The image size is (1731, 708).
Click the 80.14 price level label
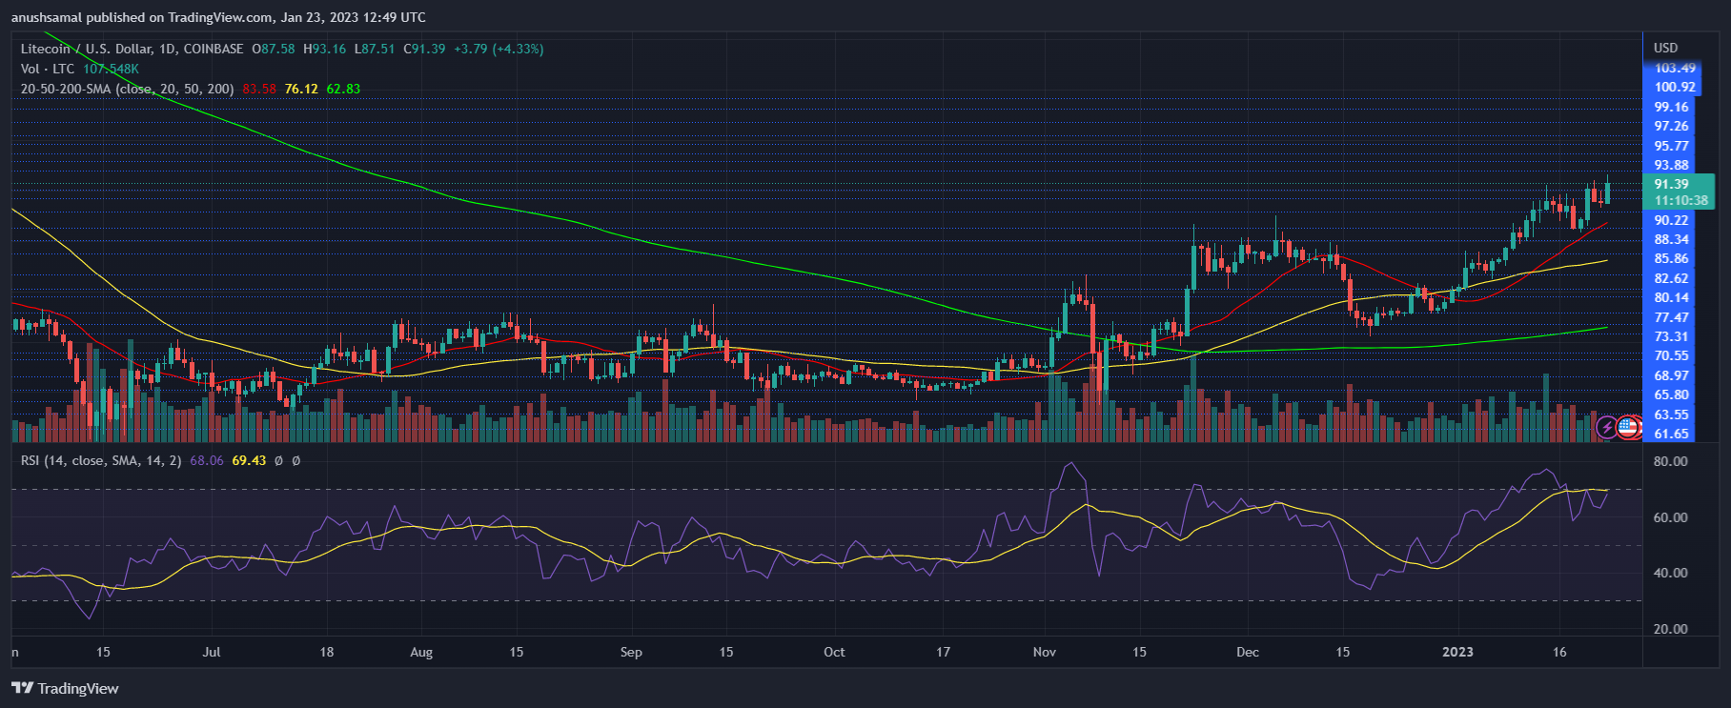tap(1671, 297)
